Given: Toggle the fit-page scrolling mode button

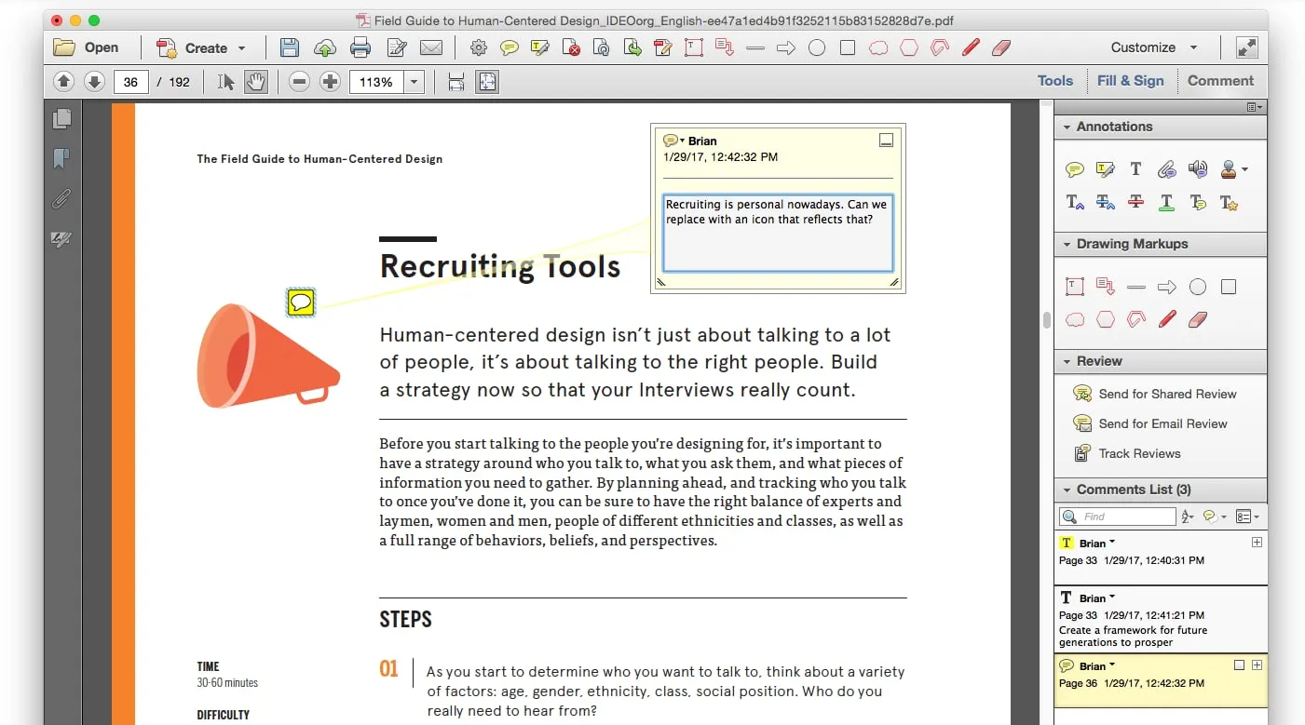Looking at the screenshot, I should (x=486, y=82).
